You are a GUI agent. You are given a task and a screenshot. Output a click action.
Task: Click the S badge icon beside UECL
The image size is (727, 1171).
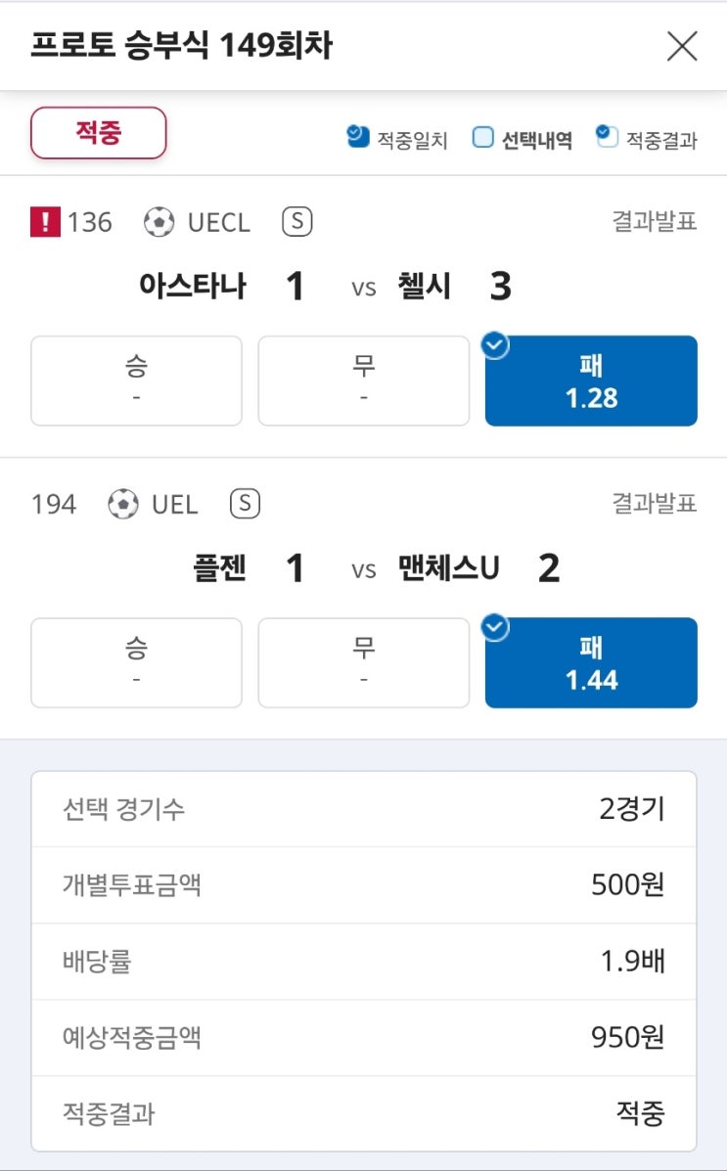(296, 222)
